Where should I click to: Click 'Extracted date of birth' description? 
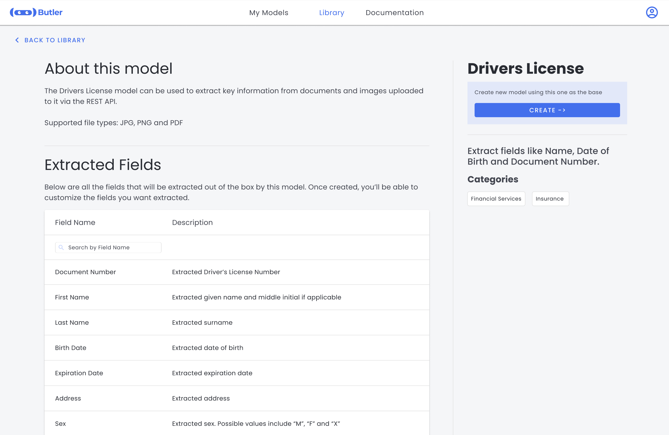click(207, 348)
